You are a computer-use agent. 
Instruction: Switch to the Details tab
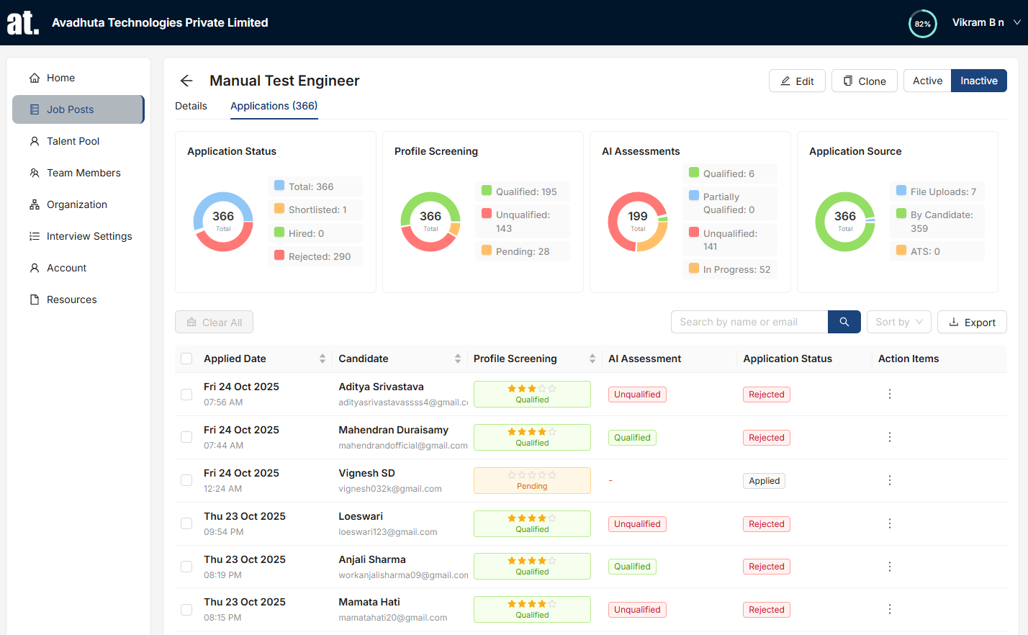click(191, 106)
